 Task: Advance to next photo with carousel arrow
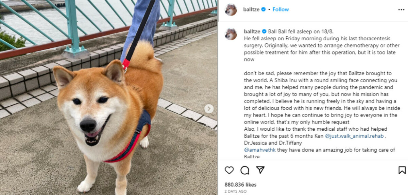(x=209, y=109)
